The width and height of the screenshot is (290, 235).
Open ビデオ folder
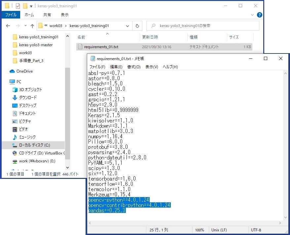(23, 129)
